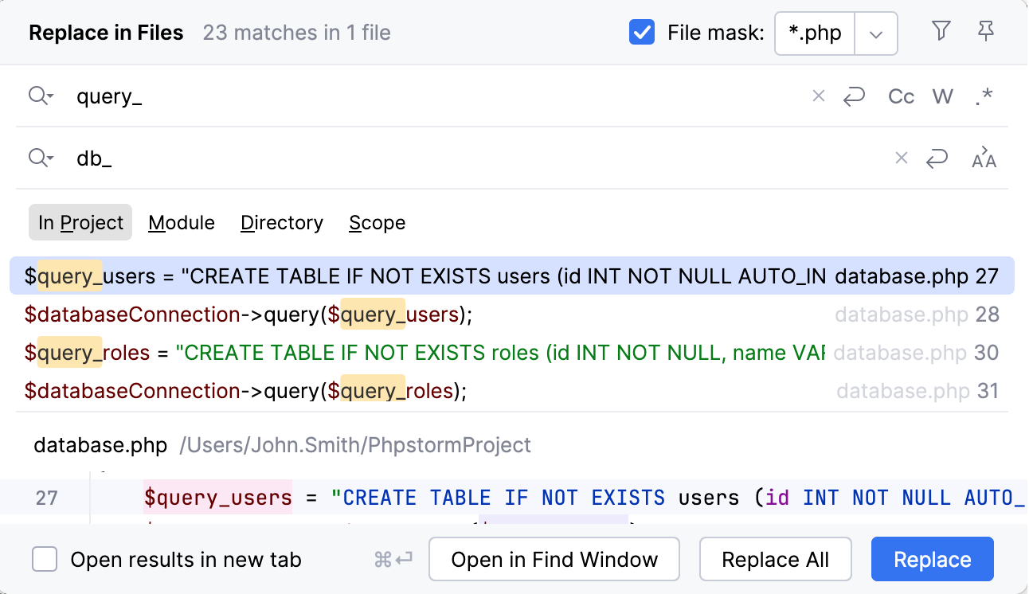Screen dimensions: 1029x594
Task: Toggle match case sensitivity Cc
Action: point(901,96)
